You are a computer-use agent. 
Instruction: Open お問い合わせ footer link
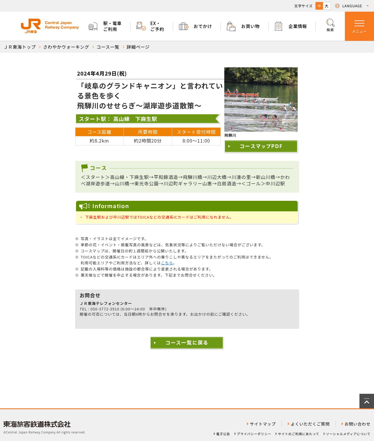[356, 424]
